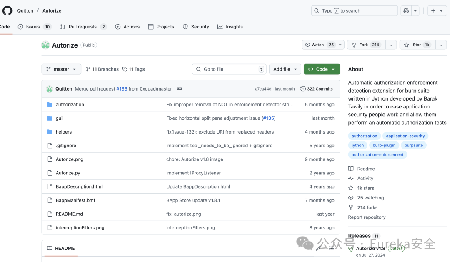Open the create new plus menu

[437, 10]
